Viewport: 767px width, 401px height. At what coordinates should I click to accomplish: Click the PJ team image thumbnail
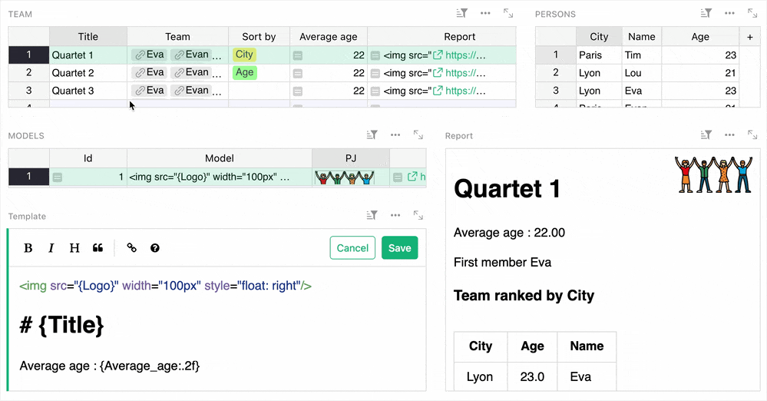pos(345,177)
